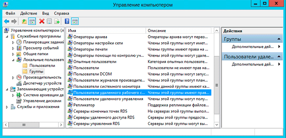
Task: Click the Диспетчер устройств icon
Action: pos(19,83)
